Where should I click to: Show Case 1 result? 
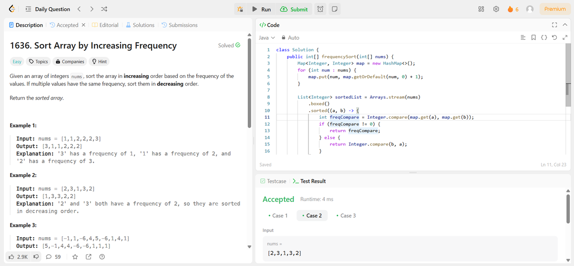[278, 216]
